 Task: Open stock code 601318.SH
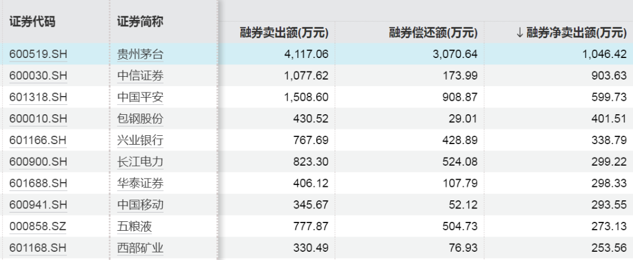38,97
